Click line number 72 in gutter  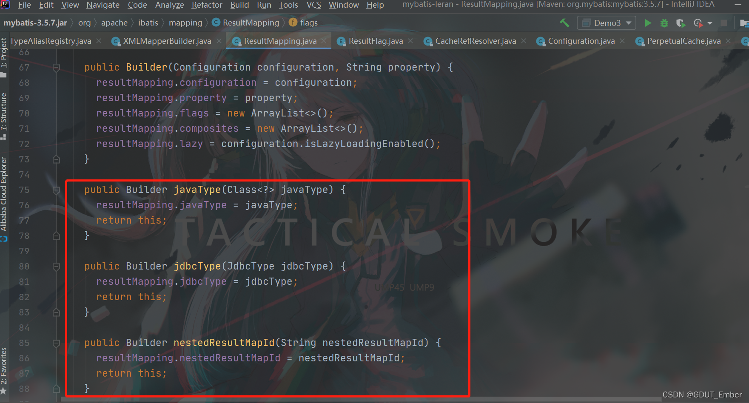coord(24,144)
